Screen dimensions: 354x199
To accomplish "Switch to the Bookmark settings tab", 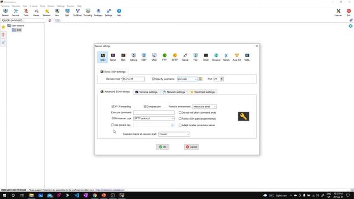I will (x=202, y=92).
